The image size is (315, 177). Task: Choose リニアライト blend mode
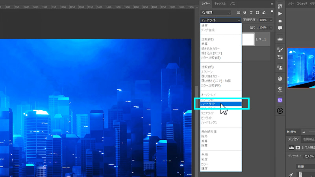point(221,113)
